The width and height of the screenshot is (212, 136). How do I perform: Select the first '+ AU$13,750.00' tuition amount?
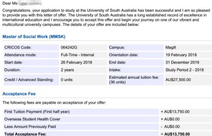[x=175, y=112]
